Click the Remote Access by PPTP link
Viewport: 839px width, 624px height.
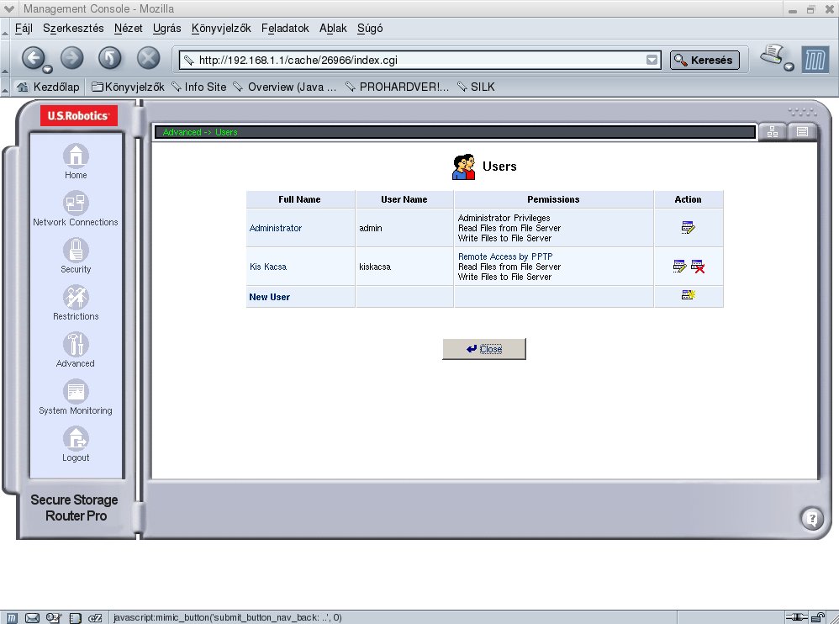[x=505, y=256]
